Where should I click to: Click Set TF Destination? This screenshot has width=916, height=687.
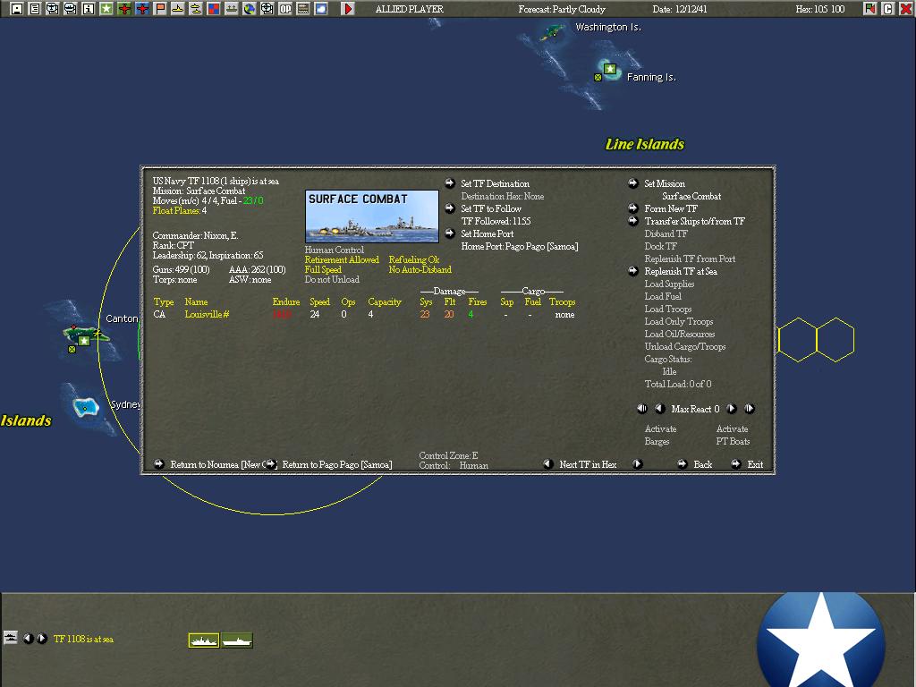(494, 183)
